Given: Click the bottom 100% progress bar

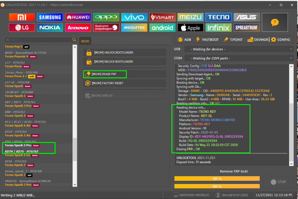Looking at the screenshot, I should click(x=217, y=186).
